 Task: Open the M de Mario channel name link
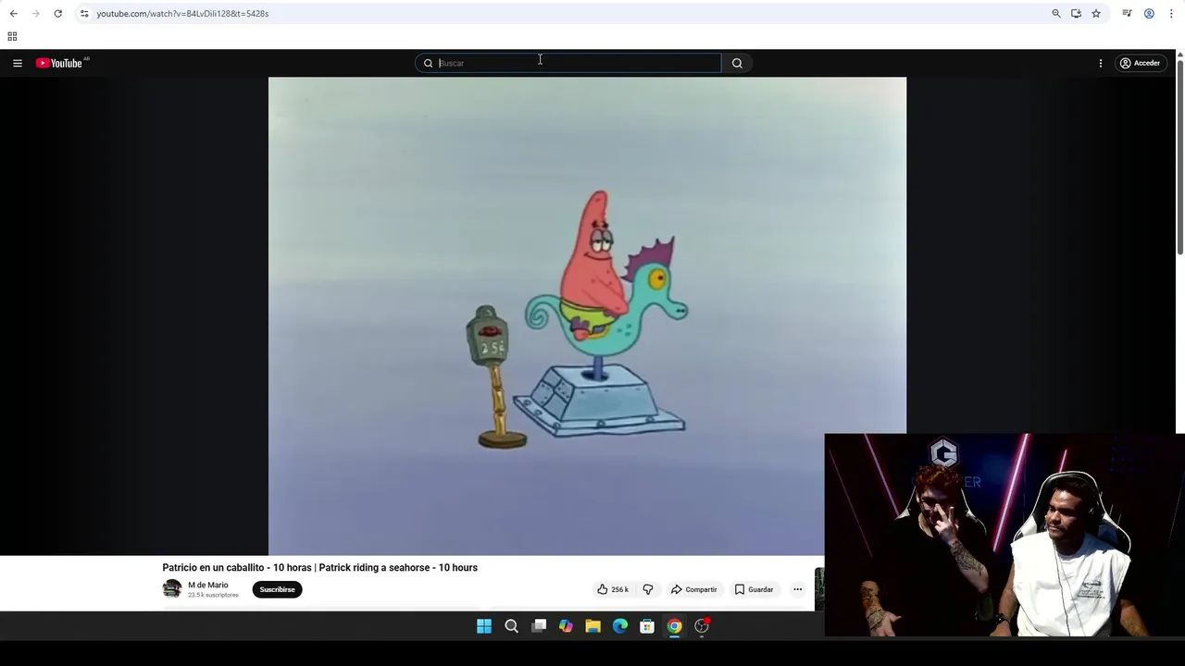(x=208, y=585)
